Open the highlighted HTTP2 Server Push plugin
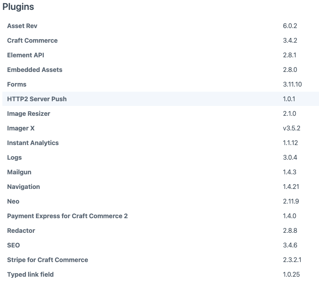 pyautogui.click(x=37, y=99)
